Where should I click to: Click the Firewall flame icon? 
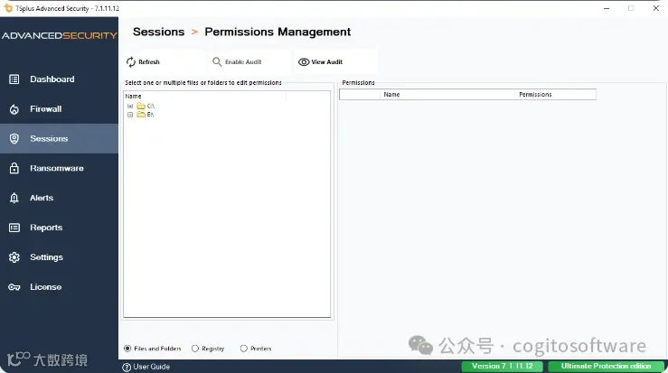14,109
